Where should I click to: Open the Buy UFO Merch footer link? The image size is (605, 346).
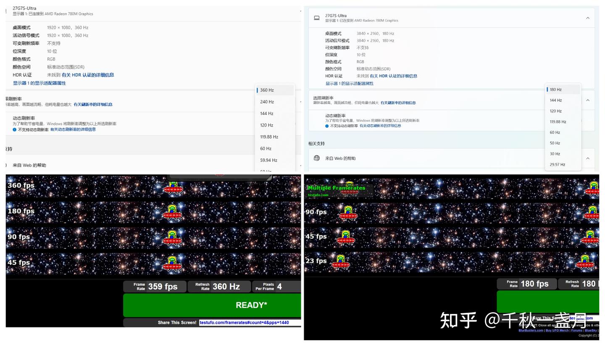[x=557, y=330]
